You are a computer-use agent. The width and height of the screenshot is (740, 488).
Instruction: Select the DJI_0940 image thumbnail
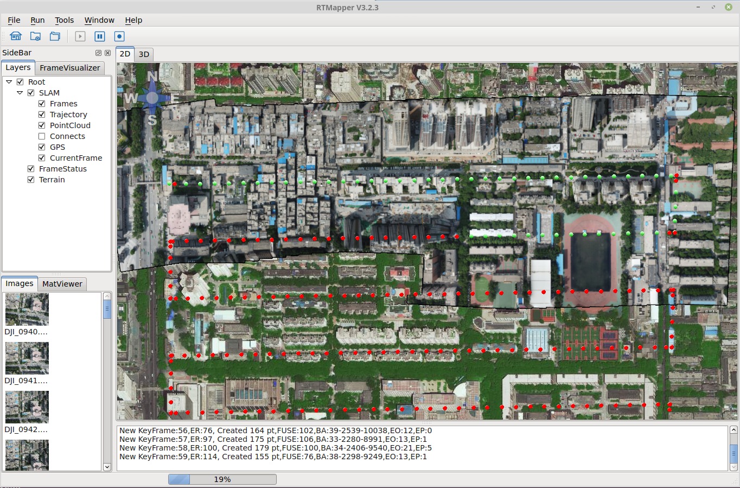point(27,309)
